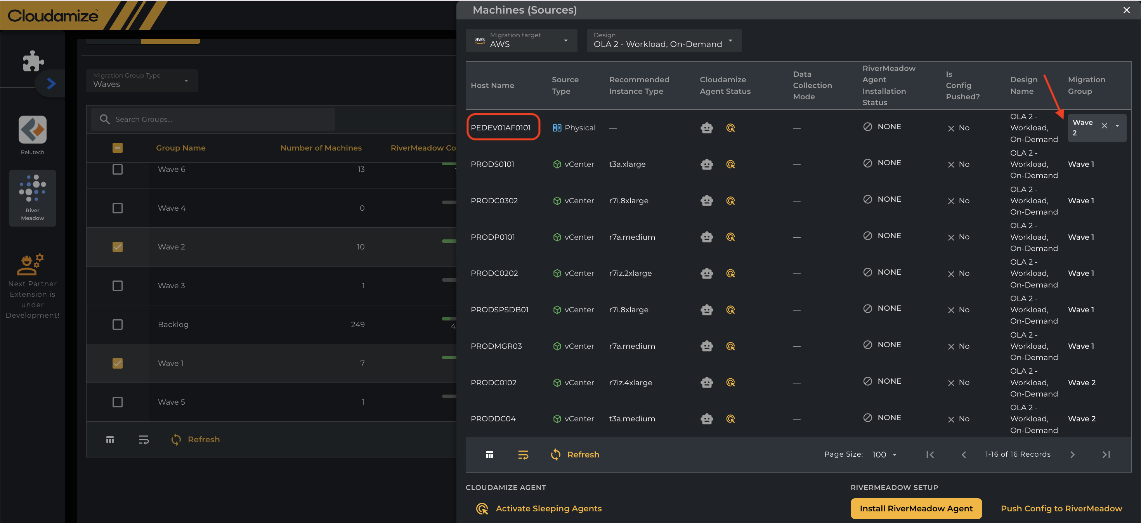1141x523 pixels.
Task: Sort by Number of Machines header
Action: point(321,148)
